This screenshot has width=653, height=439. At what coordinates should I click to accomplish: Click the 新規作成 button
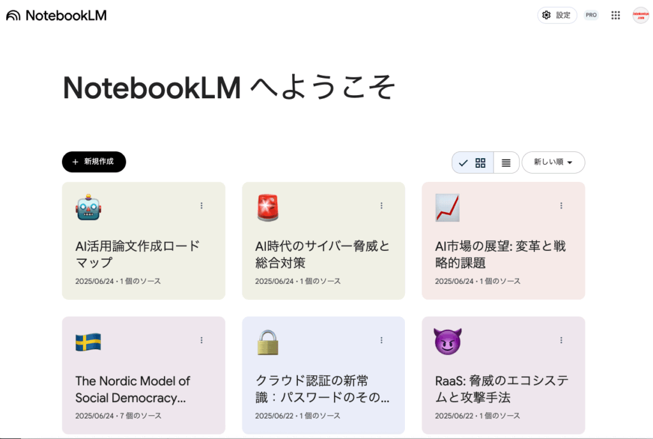pos(94,162)
